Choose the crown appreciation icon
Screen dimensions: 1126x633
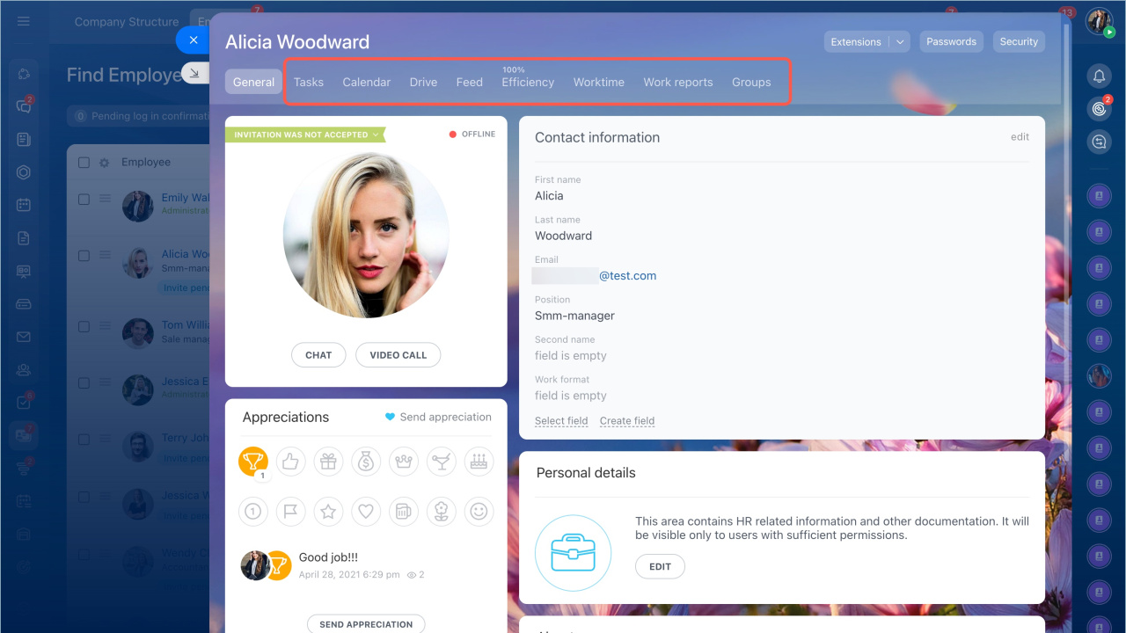click(x=404, y=461)
